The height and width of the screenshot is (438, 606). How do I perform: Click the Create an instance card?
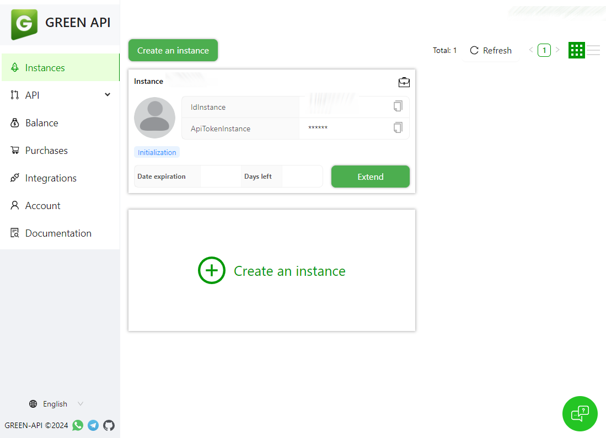(x=272, y=270)
